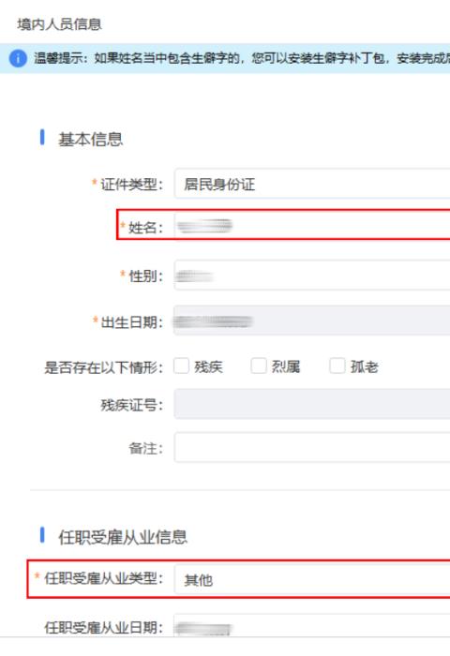Image resolution: width=450 pixels, height=656 pixels.
Task: Click the 境内人员信息 page title
Action: pyautogui.click(x=59, y=24)
